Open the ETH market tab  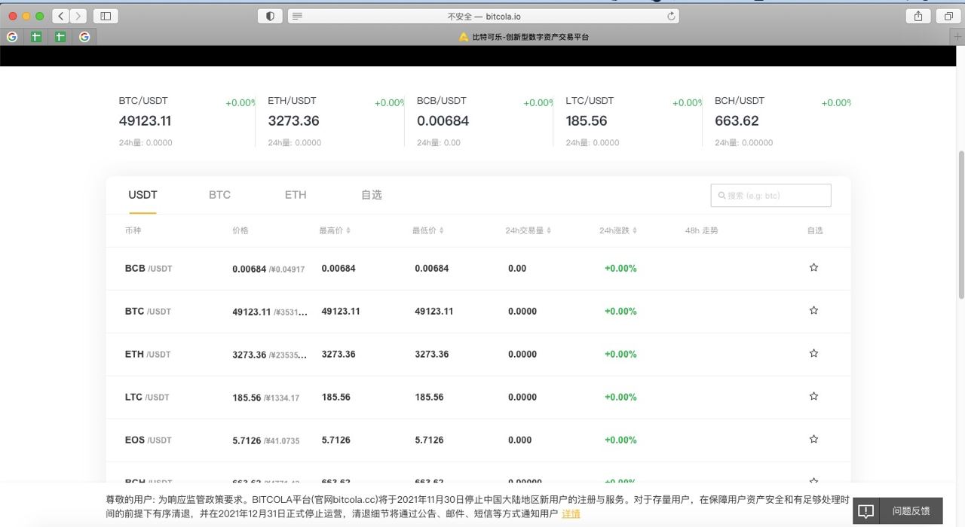(x=296, y=195)
